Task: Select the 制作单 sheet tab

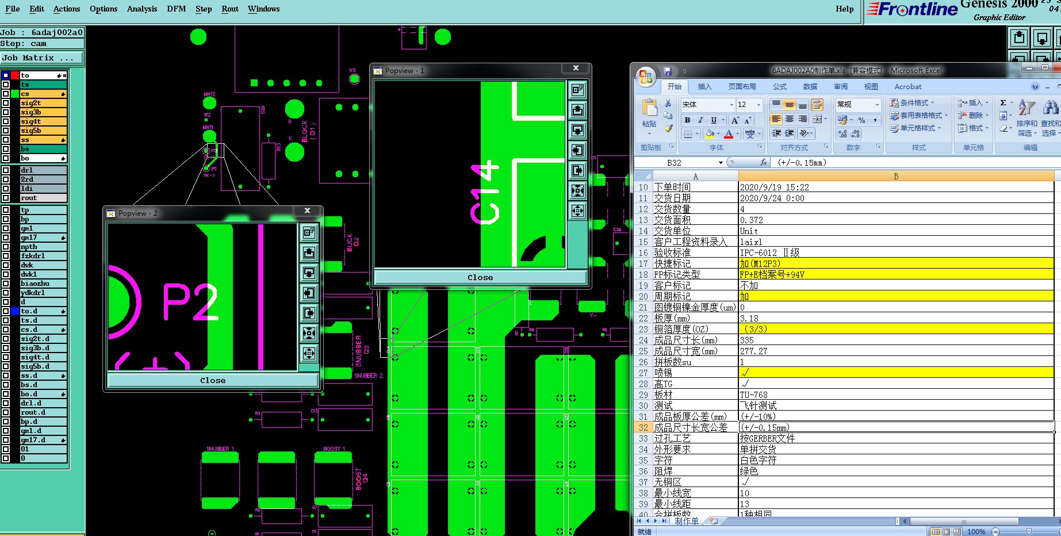Action: (x=687, y=521)
